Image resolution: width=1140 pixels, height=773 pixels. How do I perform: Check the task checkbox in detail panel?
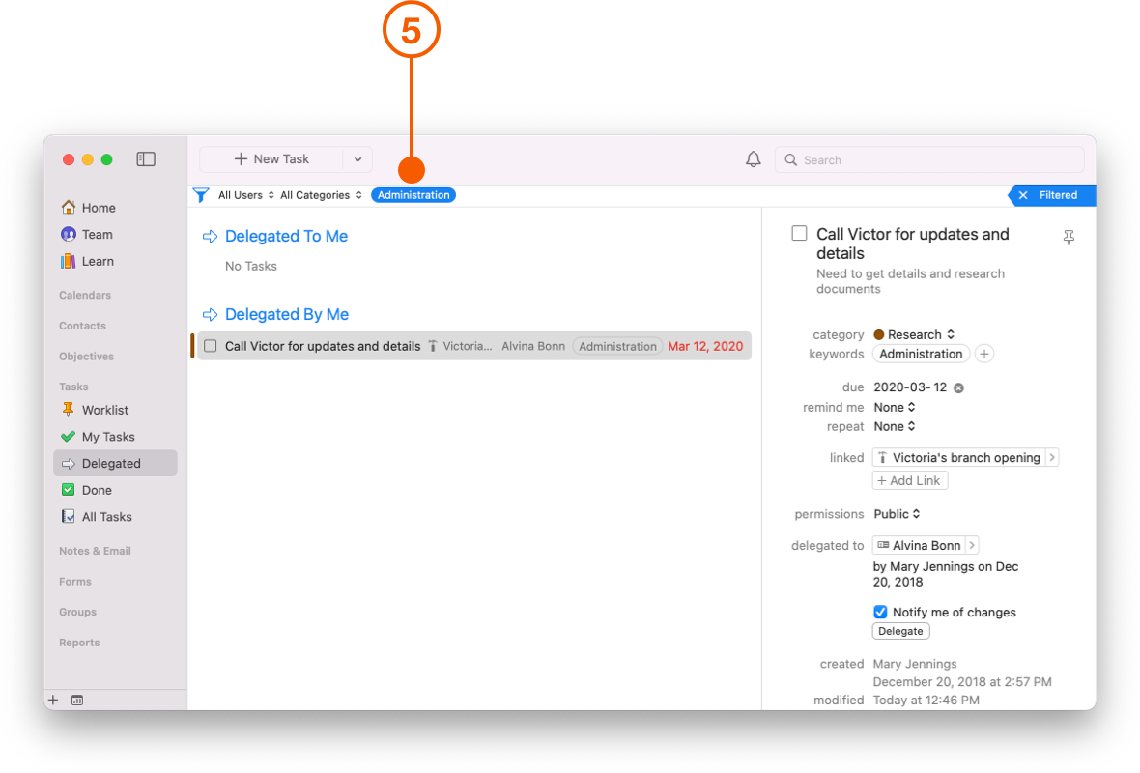[x=799, y=234]
